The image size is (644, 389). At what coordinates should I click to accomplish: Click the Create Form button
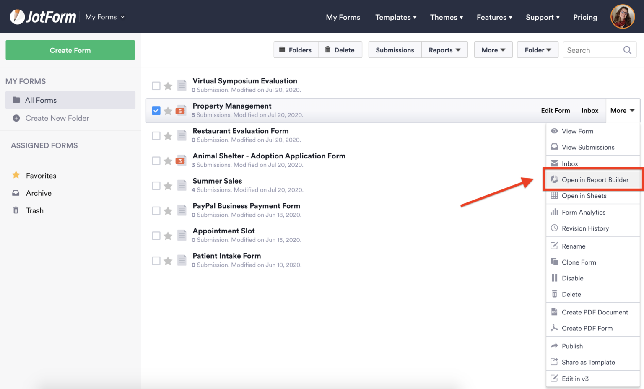(70, 50)
